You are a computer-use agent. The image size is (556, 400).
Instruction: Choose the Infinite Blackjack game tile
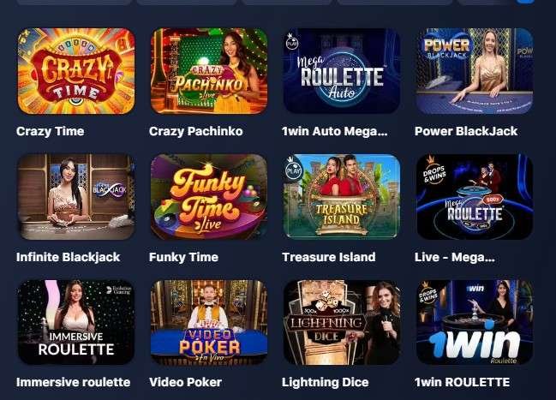point(76,197)
